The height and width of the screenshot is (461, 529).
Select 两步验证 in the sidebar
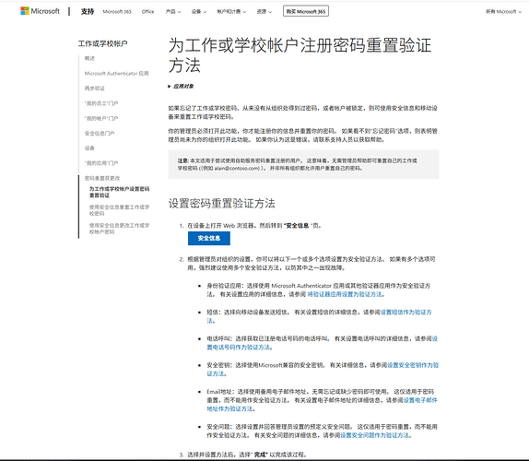pos(94,89)
